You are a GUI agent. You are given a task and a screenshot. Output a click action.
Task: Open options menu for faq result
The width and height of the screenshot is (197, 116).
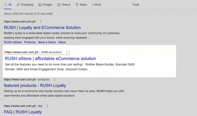tap(47, 106)
